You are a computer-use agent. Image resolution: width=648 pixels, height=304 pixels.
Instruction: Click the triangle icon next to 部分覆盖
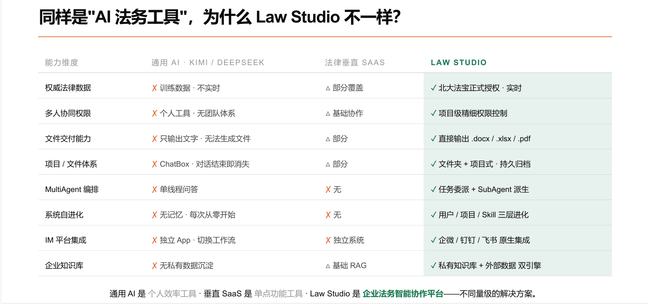click(x=328, y=88)
